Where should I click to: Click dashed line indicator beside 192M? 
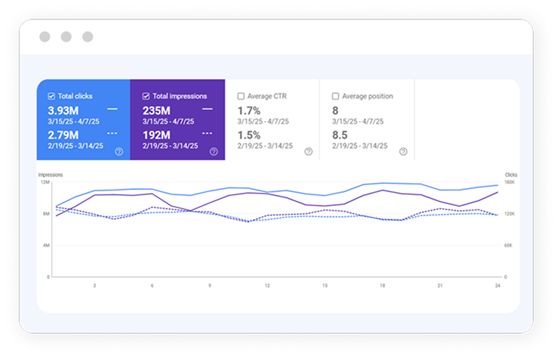pos(207,133)
